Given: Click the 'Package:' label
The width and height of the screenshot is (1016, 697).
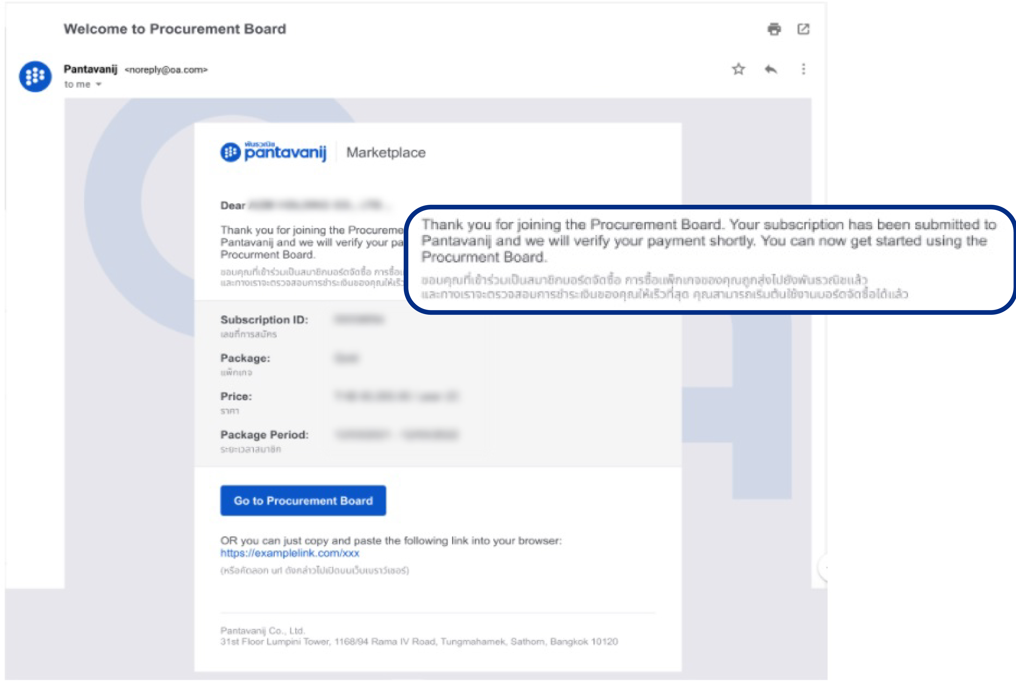Looking at the screenshot, I should [x=245, y=358].
